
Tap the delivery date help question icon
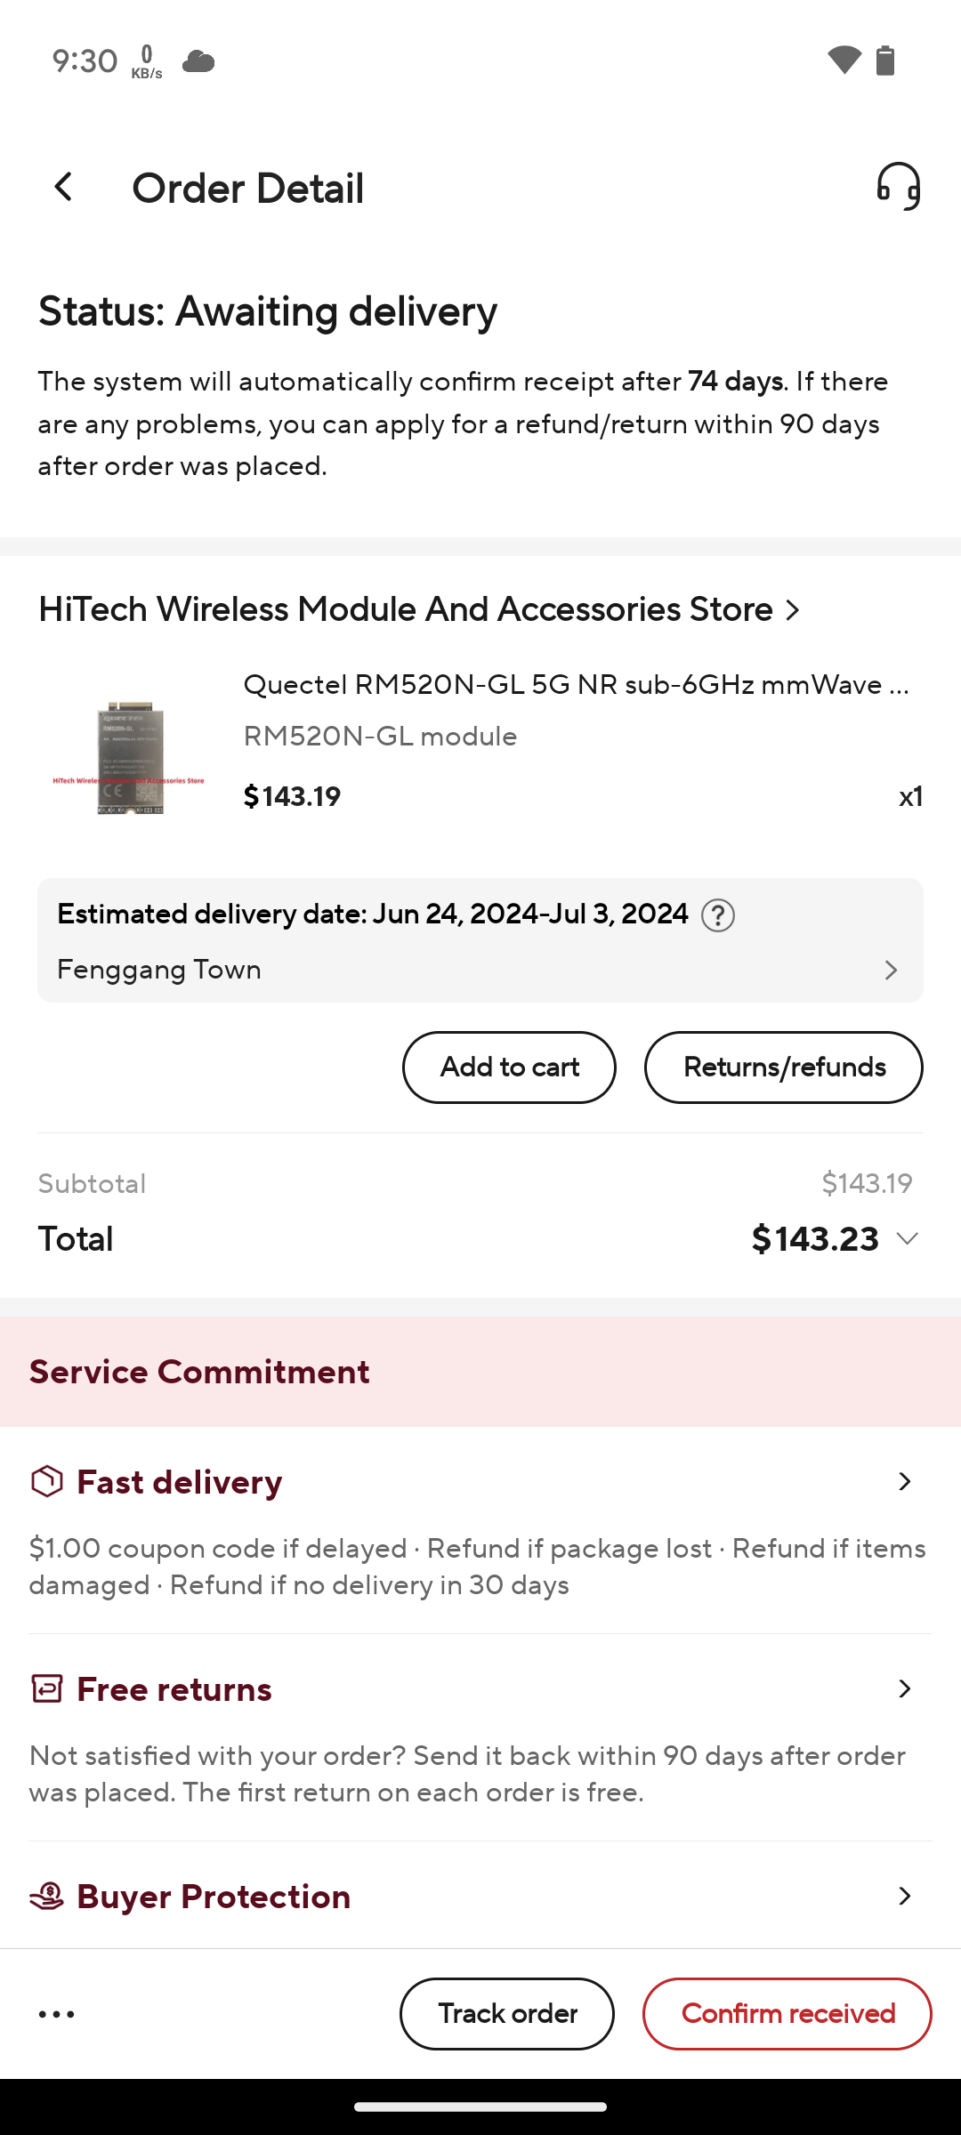tap(718, 915)
